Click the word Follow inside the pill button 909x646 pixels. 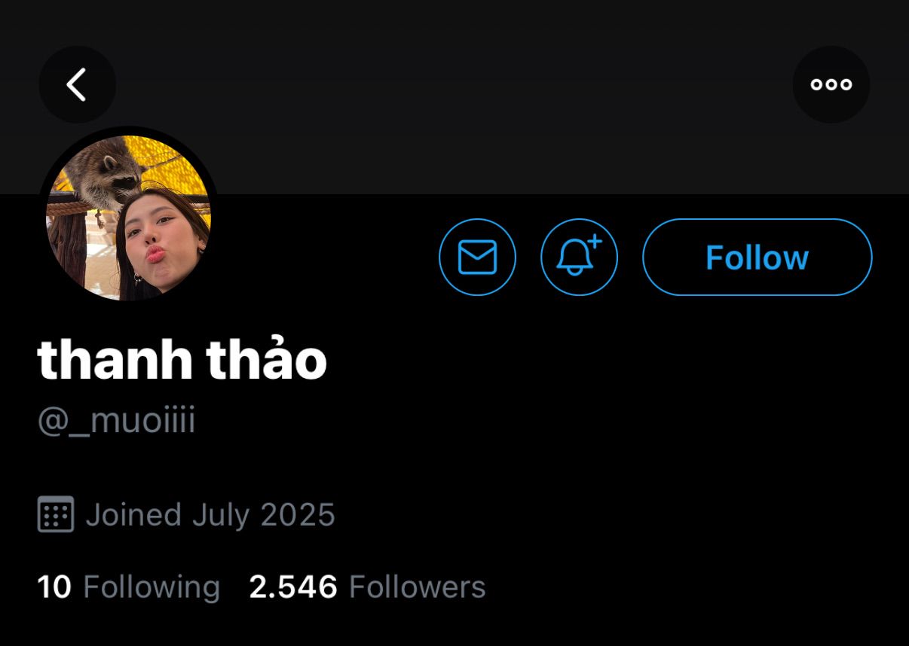point(757,257)
